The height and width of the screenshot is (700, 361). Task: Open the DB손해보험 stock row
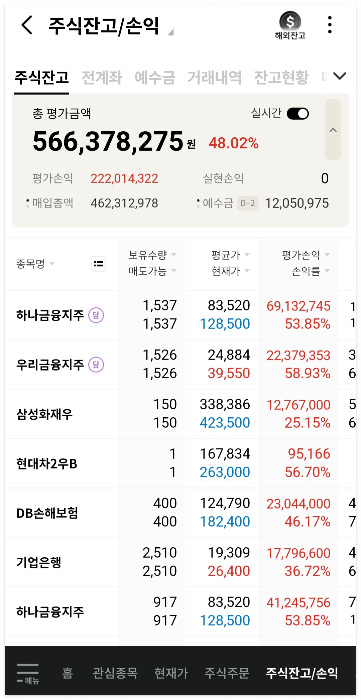[x=180, y=513]
